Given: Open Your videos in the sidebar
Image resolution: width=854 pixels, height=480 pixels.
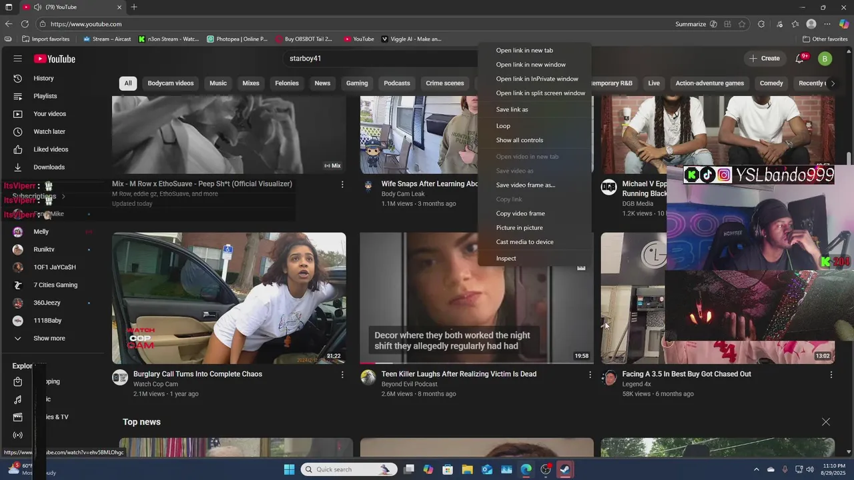Looking at the screenshot, I should pos(49,114).
